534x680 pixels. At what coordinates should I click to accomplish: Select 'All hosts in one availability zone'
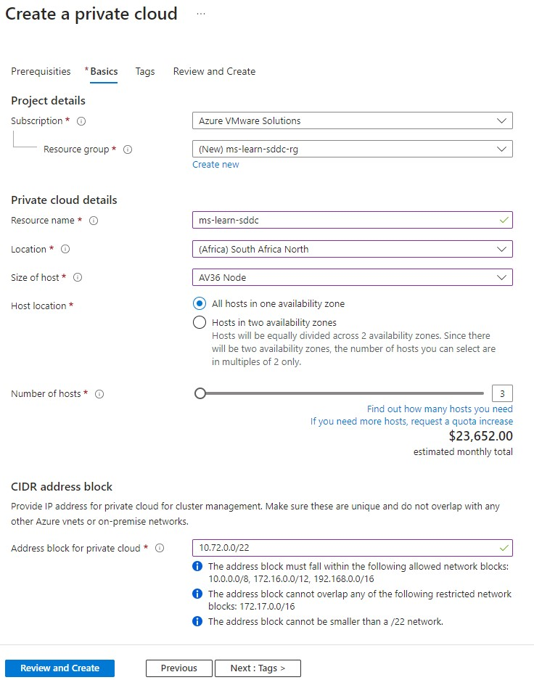click(199, 303)
